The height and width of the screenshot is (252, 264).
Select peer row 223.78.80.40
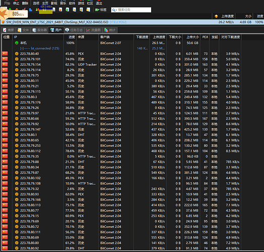121,54
